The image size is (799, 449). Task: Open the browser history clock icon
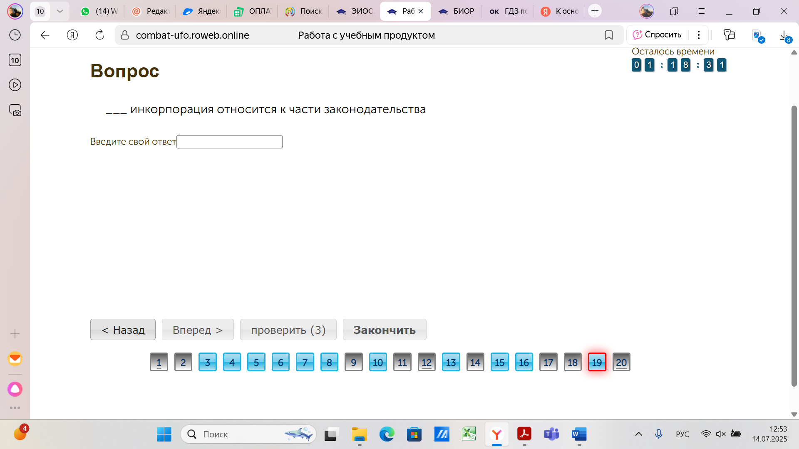15,35
